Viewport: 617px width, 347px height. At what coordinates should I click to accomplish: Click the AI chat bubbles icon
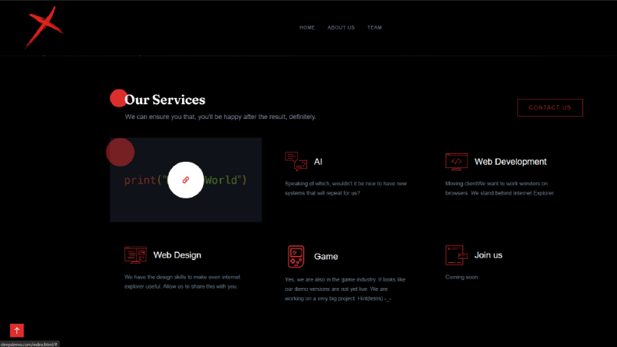tap(296, 161)
